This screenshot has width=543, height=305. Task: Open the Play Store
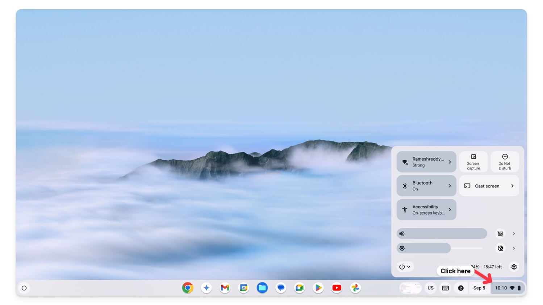coord(318,288)
